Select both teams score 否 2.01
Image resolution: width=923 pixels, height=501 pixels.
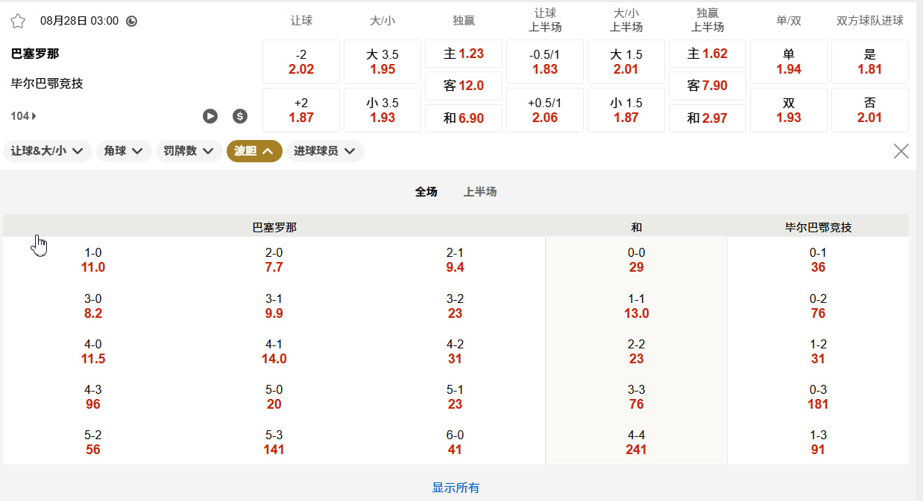[x=870, y=110]
